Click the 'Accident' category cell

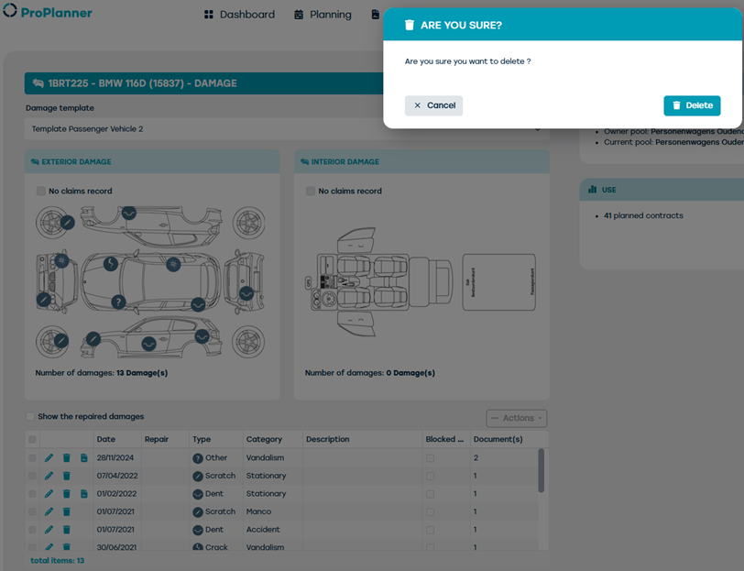263,529
